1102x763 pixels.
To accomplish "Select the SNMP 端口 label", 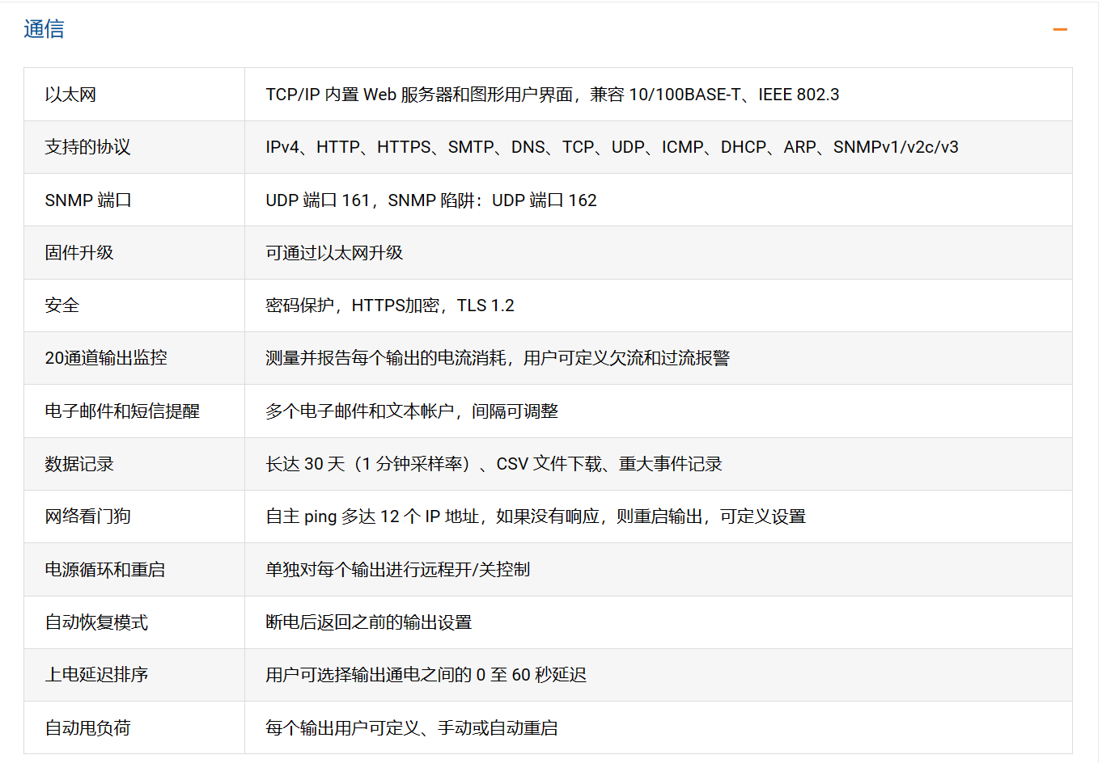I will coord(88,200).
